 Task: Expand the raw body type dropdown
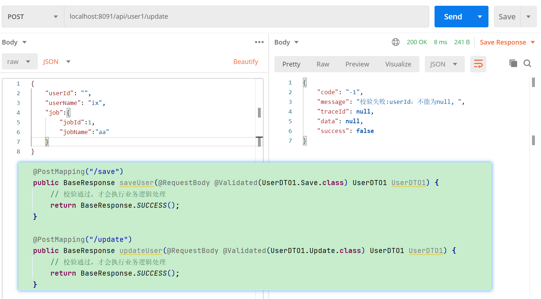click(x=20, y=61)
